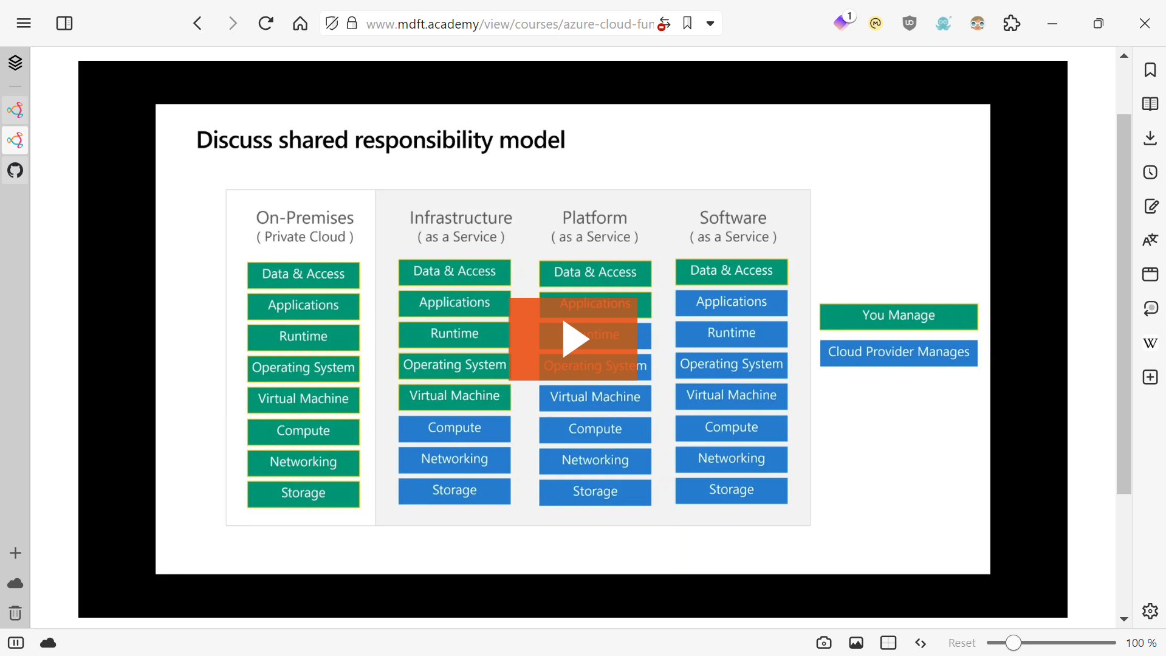The height and width of the screenshot is (656, 1166).
Task: Capture a screenshot with the camera icon
Action: click(x=824, y=643)
